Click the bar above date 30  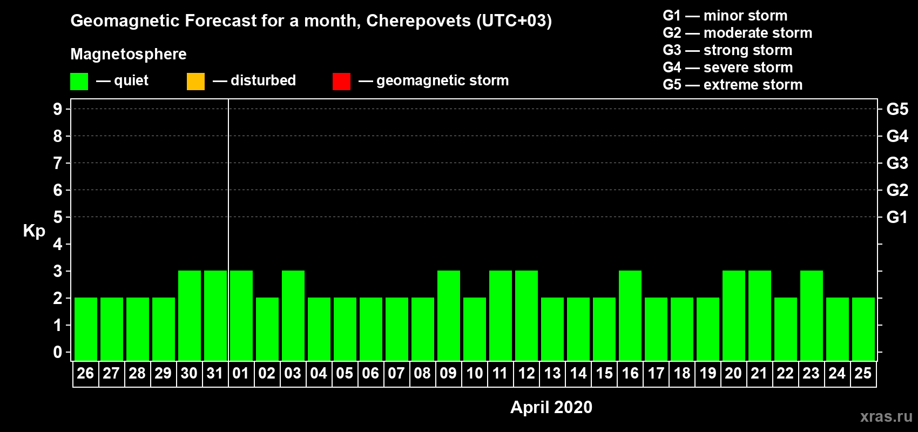pyautogui.click(x=189, y=315)
